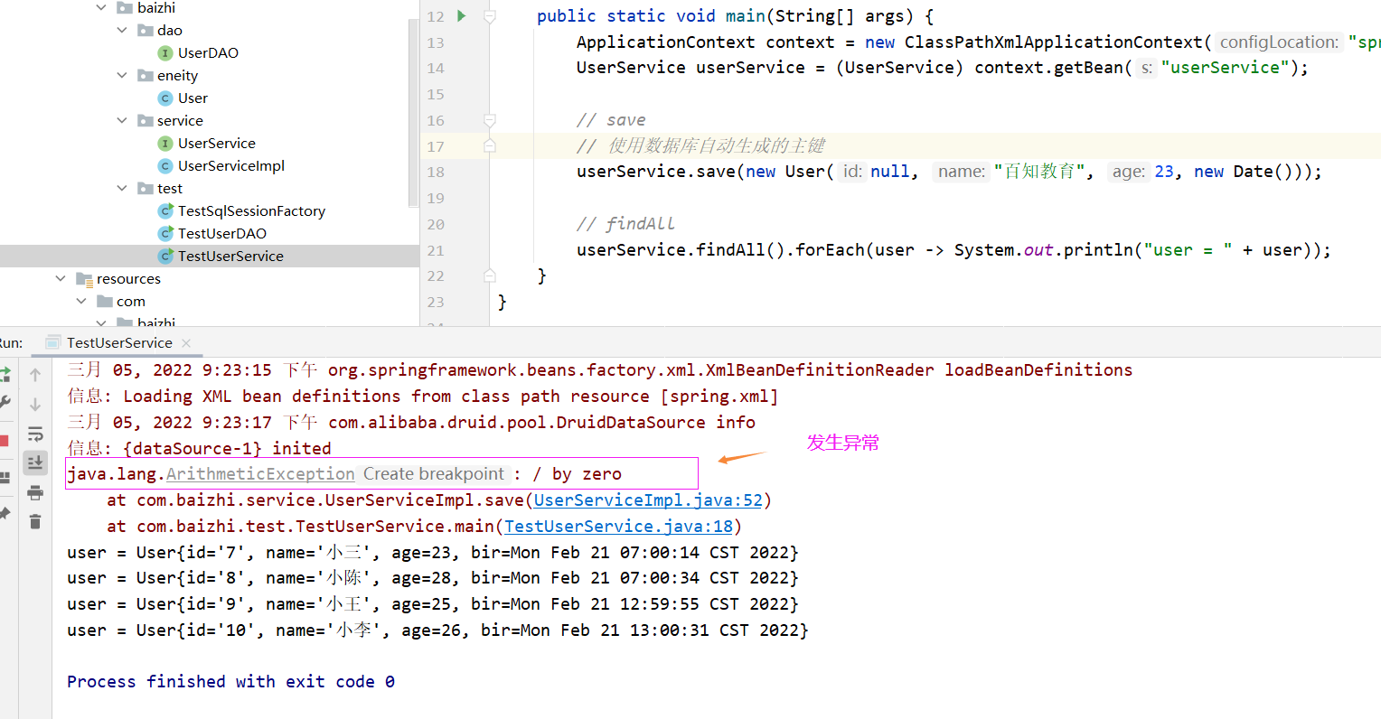Click the console row with id='10'

[437, 630]
